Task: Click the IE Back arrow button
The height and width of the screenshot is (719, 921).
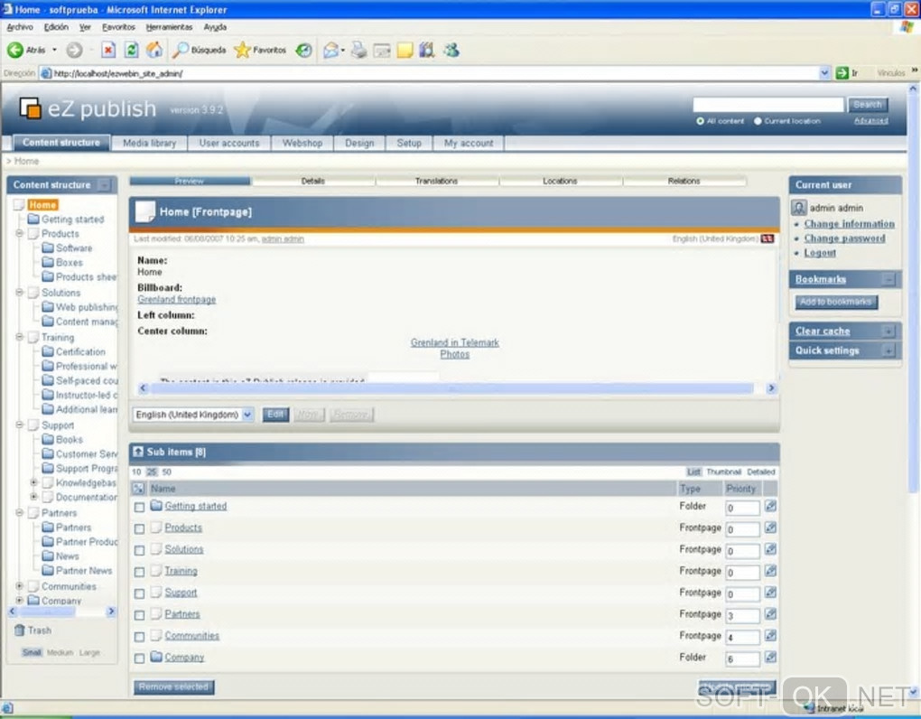Action: [15, 50]
